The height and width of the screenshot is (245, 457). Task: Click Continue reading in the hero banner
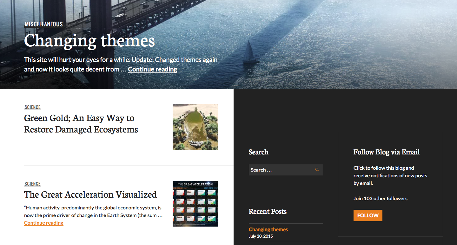(x=153, y=69)
